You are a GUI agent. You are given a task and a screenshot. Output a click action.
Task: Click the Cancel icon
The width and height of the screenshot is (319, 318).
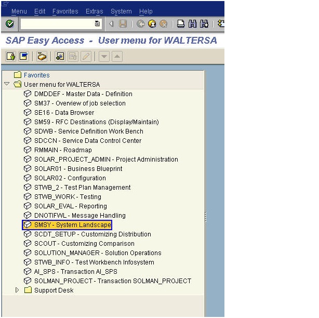tap(163, 24)
